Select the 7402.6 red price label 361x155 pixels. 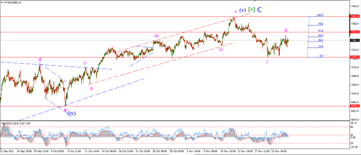pos(355,16)
